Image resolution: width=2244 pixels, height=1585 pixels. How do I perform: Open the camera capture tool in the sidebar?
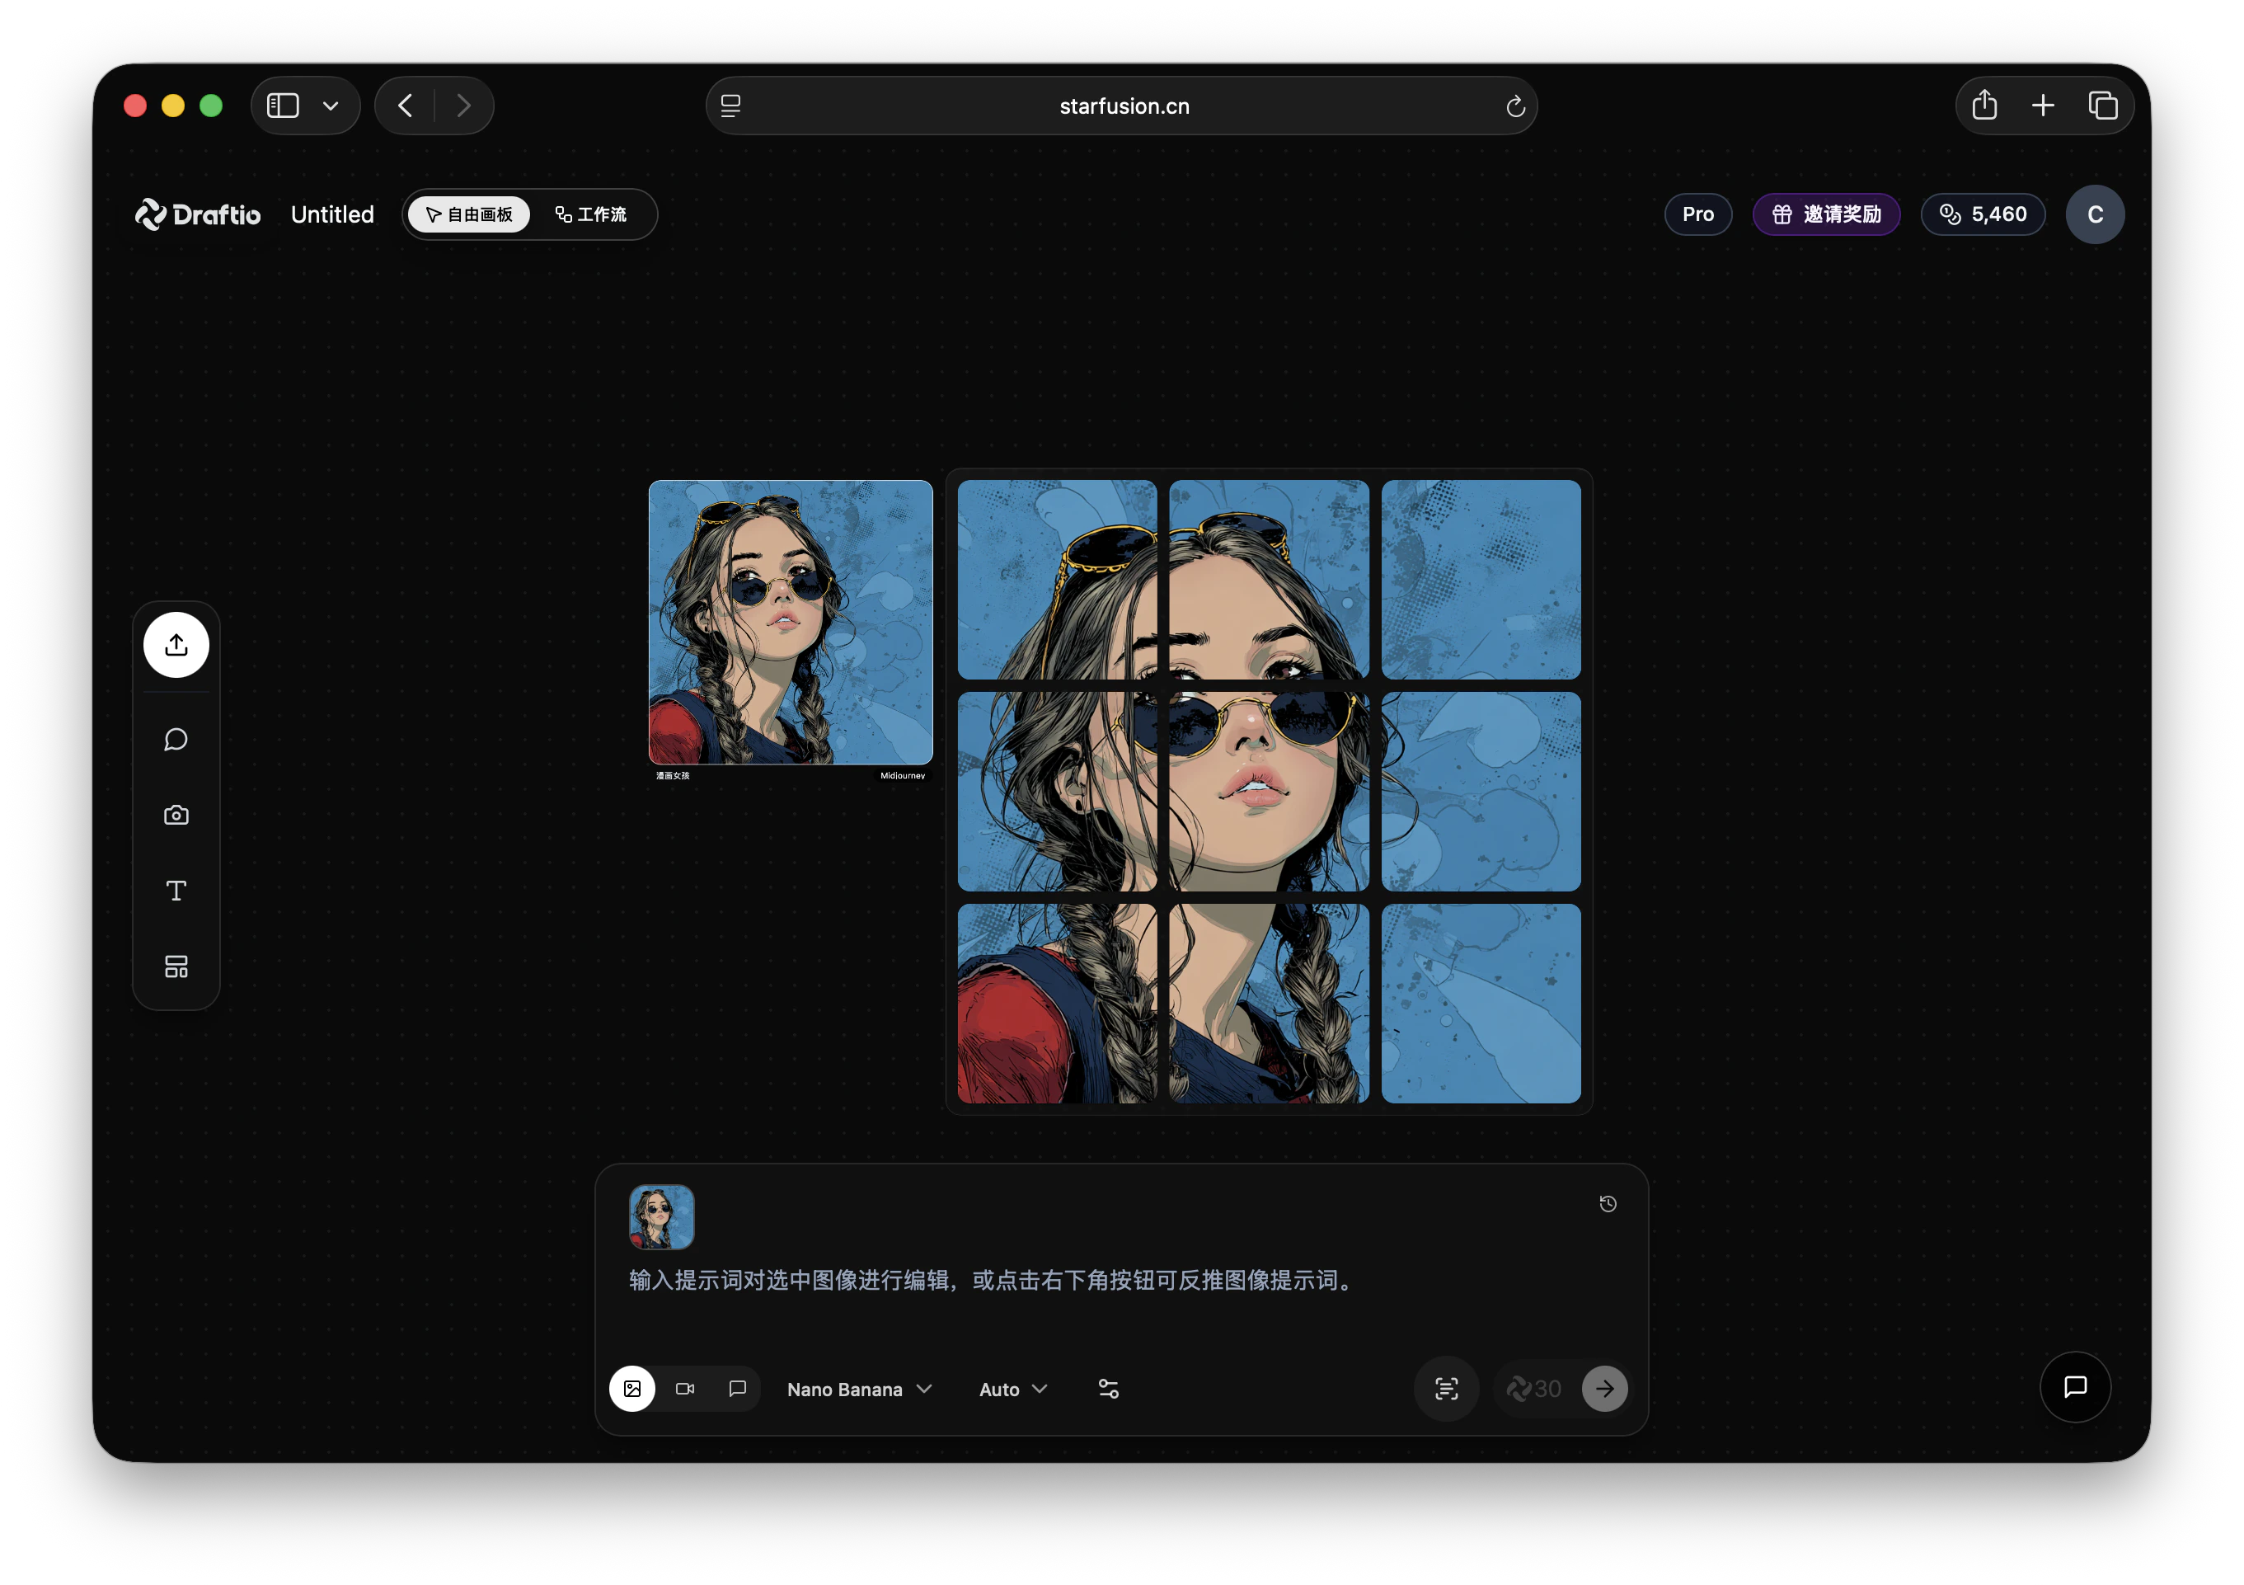pos(176,815)
